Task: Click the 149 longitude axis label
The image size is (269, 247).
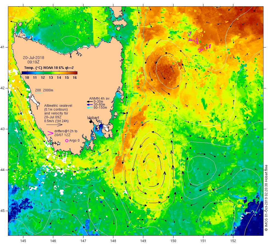Action: coord(143,241)
